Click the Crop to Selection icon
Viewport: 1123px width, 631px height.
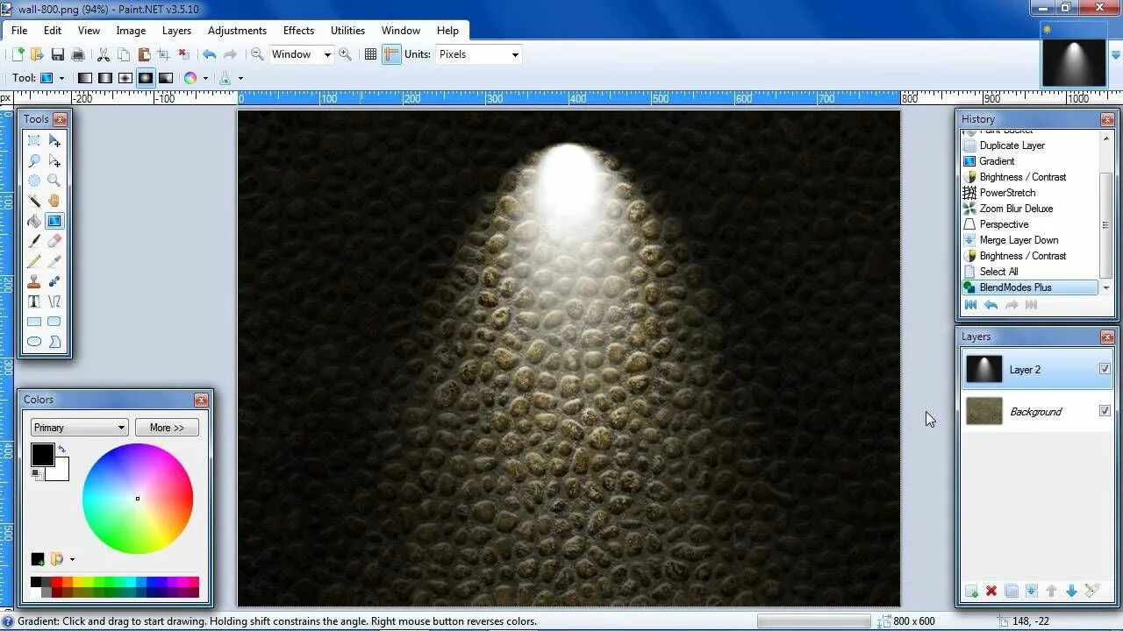tap(164, 54)
